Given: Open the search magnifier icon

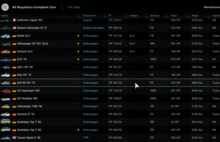Looking at the screenshot, I should coord(5,7).
